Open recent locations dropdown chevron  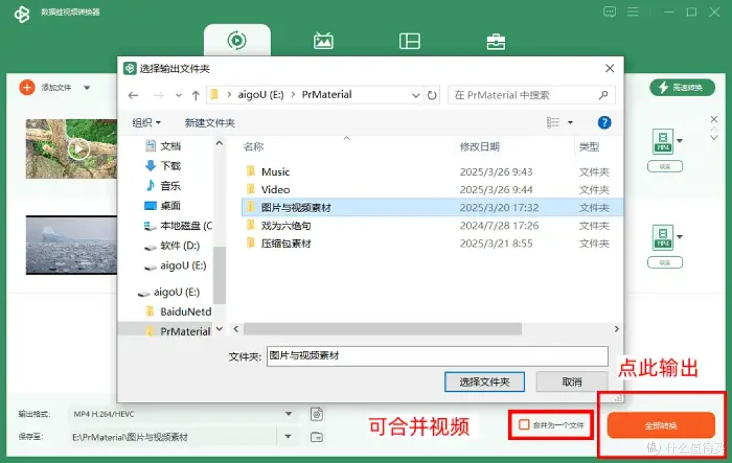[x=178, y=96]
